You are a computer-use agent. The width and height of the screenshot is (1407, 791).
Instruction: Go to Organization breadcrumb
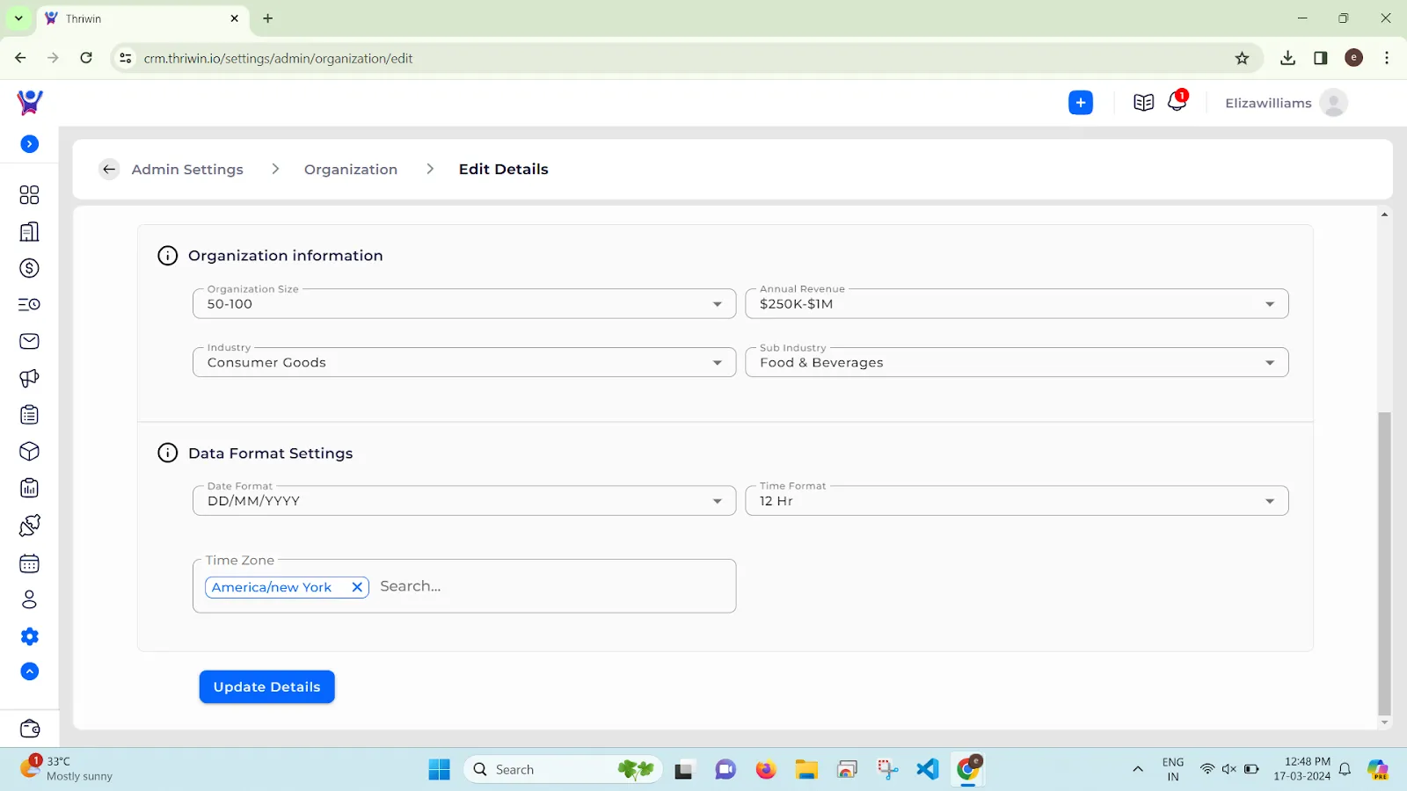351,169
